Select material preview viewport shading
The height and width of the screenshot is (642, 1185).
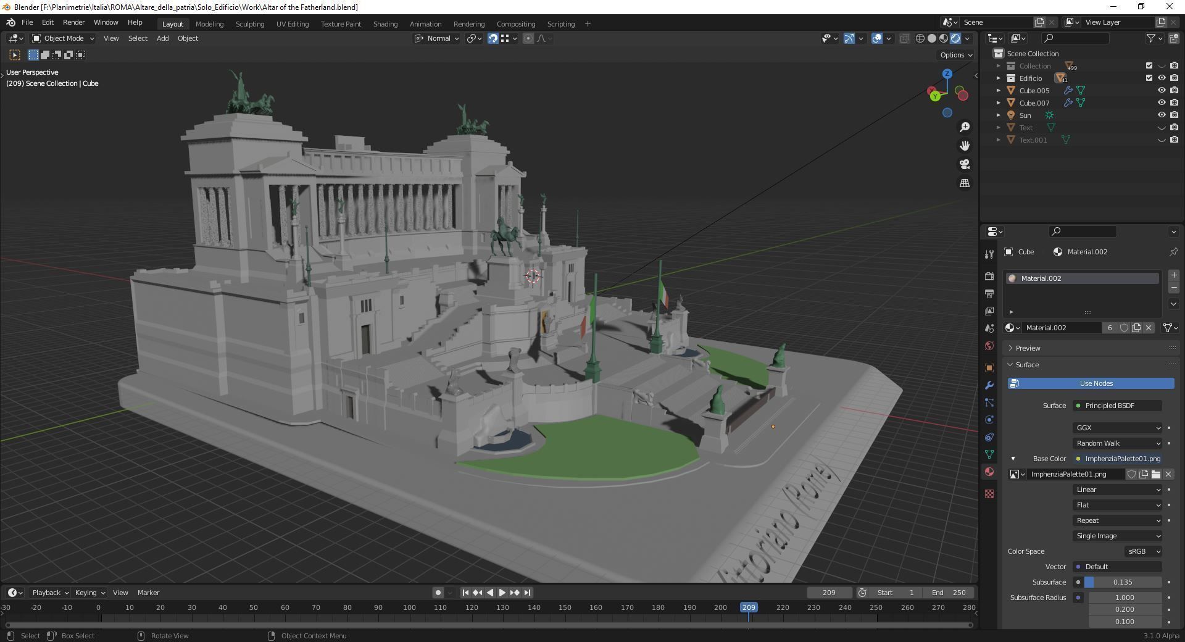[944, 38]
